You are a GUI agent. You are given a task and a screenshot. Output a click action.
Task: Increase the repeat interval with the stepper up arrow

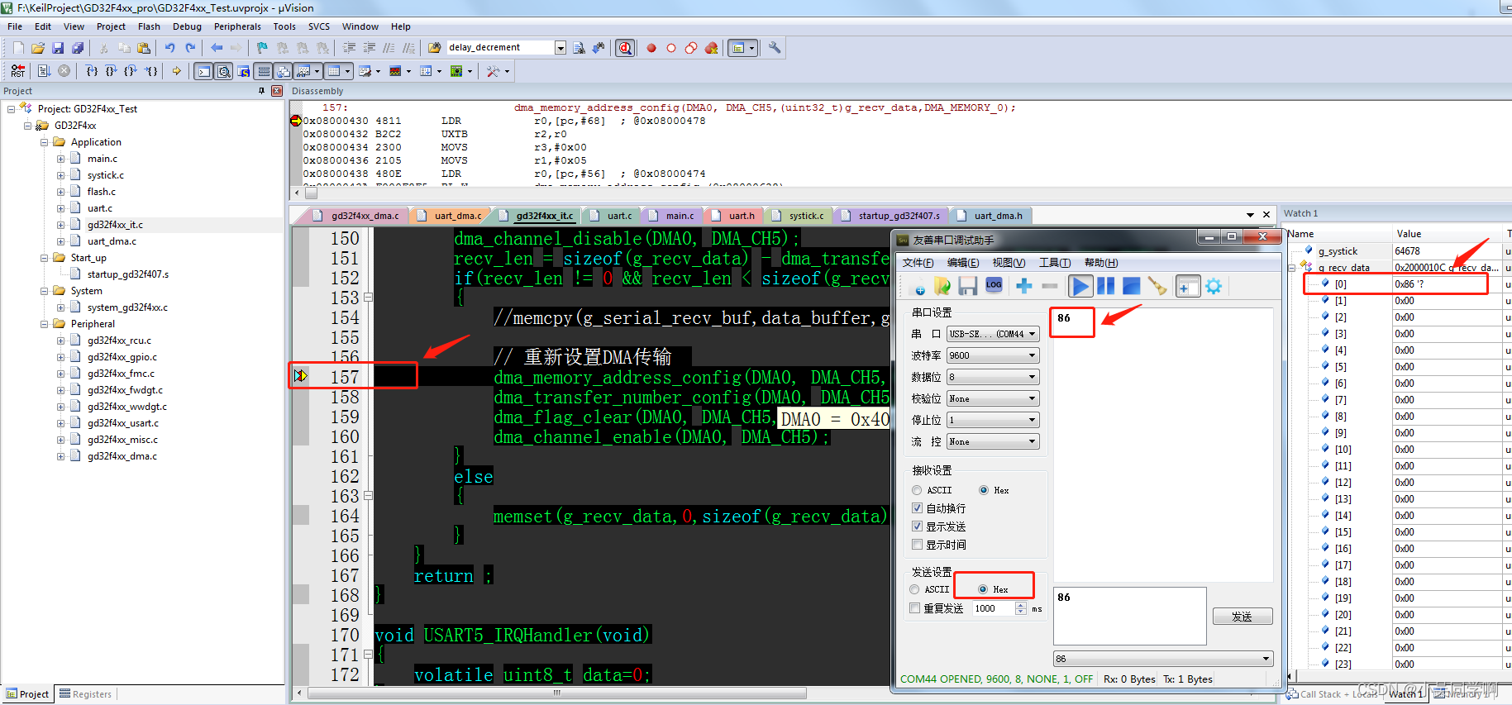click(1021, 605)
